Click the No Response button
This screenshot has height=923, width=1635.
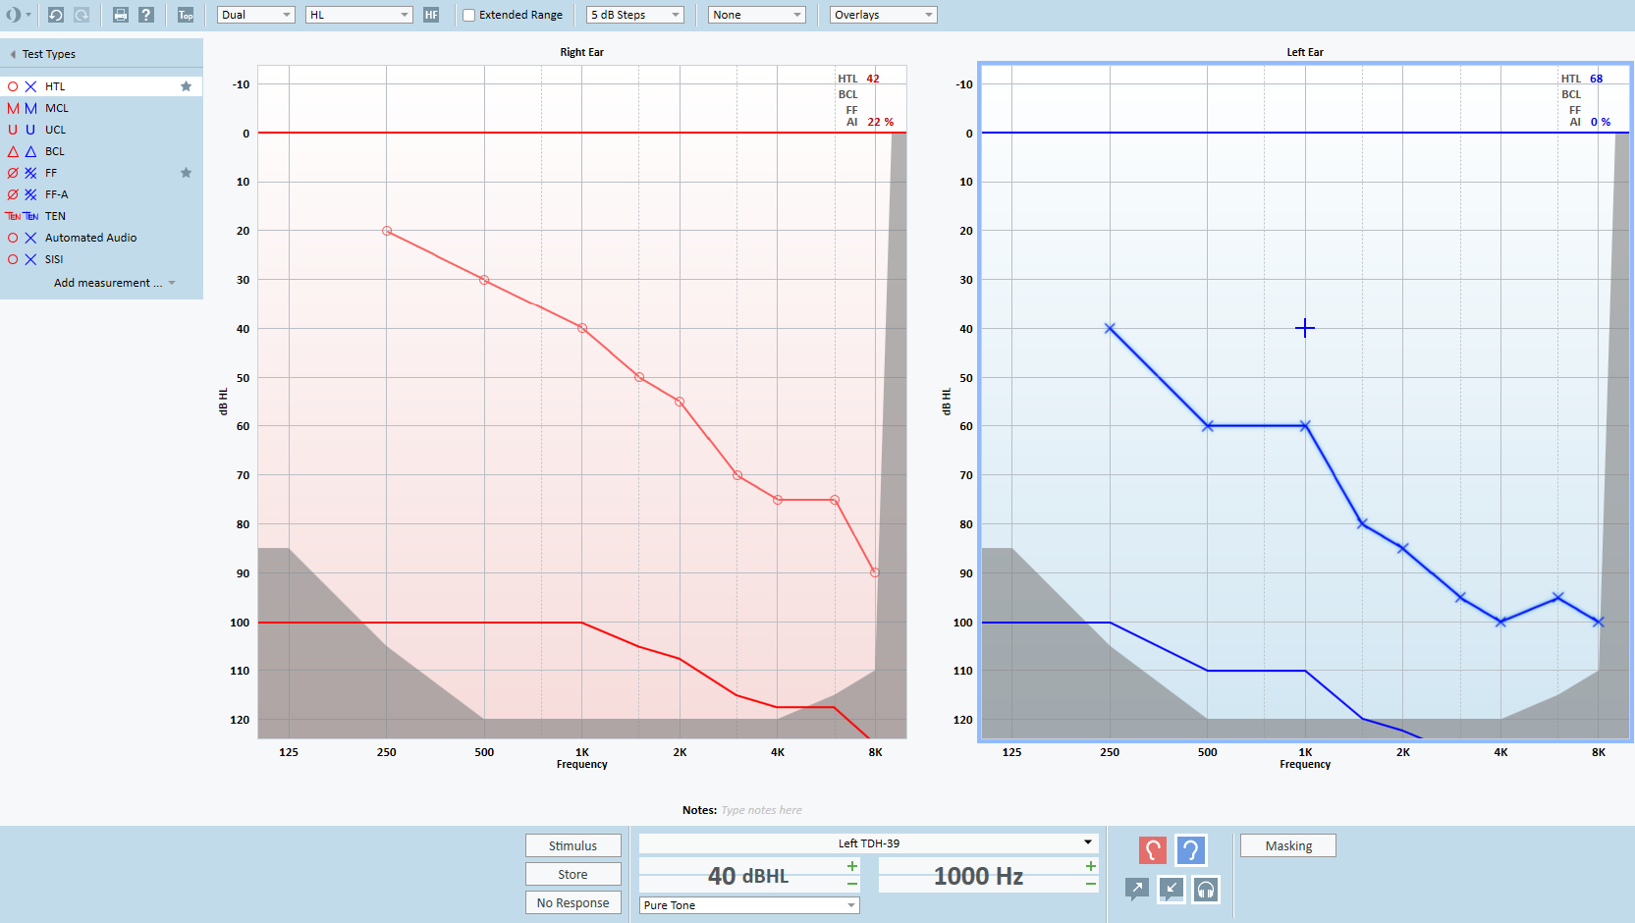click(572, 902)
